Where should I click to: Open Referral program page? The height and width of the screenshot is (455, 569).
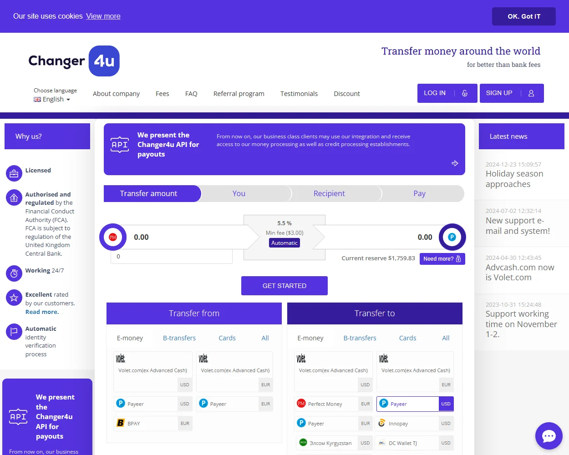coord(239,94)
